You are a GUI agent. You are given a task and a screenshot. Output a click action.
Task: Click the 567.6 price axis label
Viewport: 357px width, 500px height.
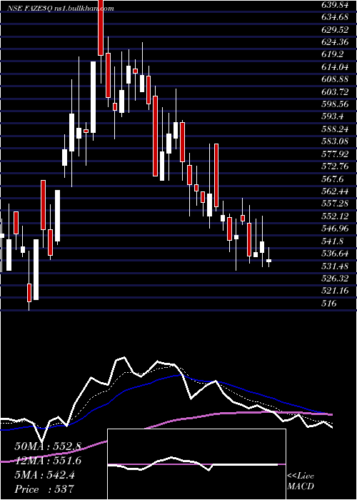333,179
